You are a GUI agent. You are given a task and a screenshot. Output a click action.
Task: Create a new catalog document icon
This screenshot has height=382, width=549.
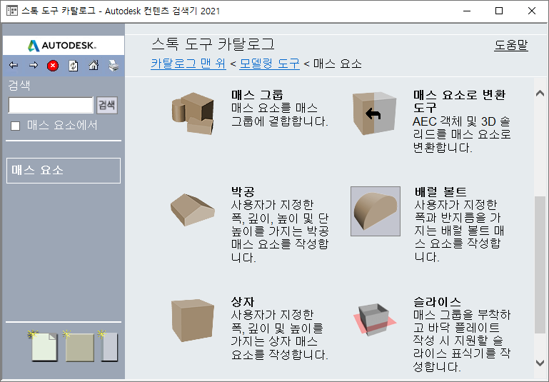44,346
